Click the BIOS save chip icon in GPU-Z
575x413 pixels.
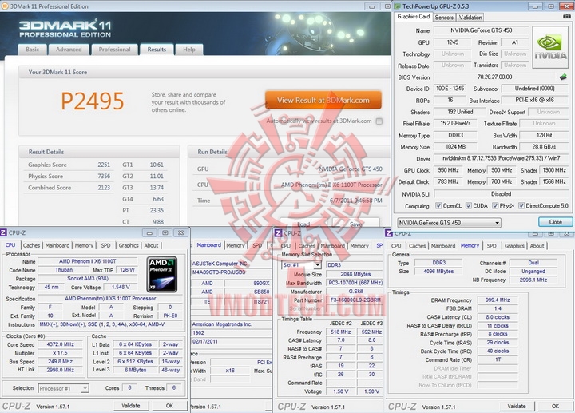click(563, 77)
